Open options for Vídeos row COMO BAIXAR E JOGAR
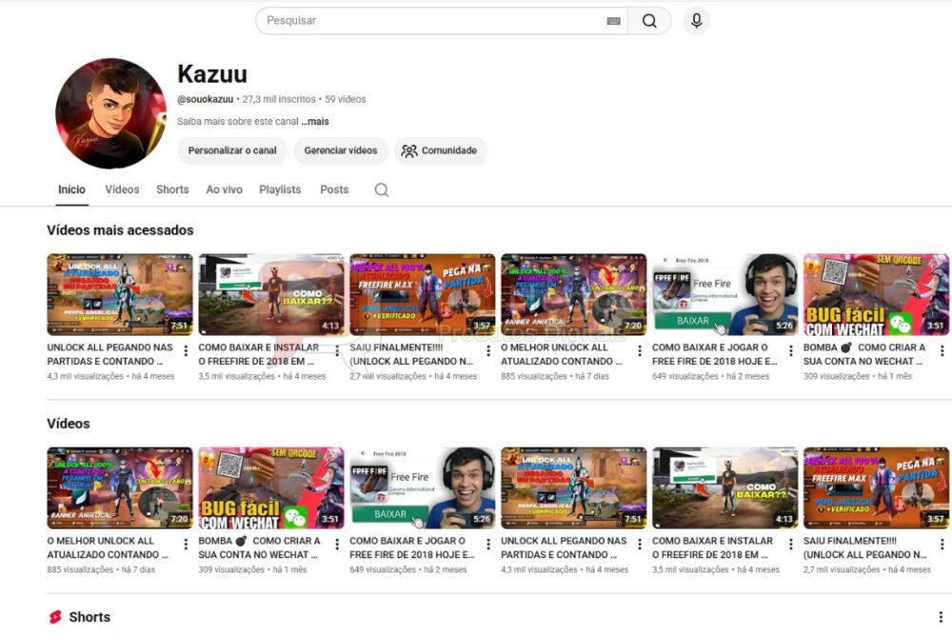 [488, 544]
